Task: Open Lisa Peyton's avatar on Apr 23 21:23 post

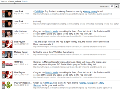Action: point(9,44)
